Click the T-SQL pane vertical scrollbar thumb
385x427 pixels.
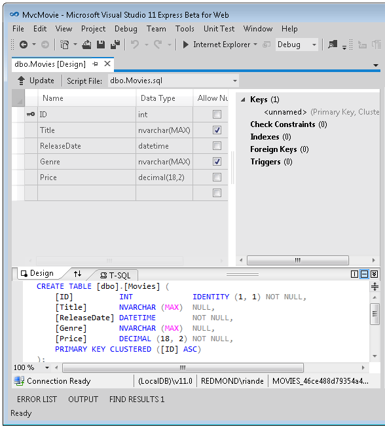click(x=375, y=314)
